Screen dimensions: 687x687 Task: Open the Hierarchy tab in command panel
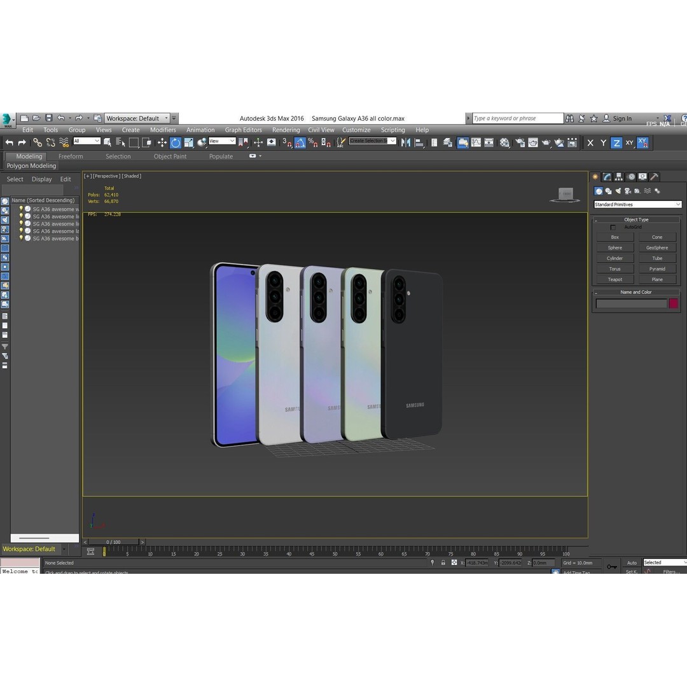click(619, 177)
